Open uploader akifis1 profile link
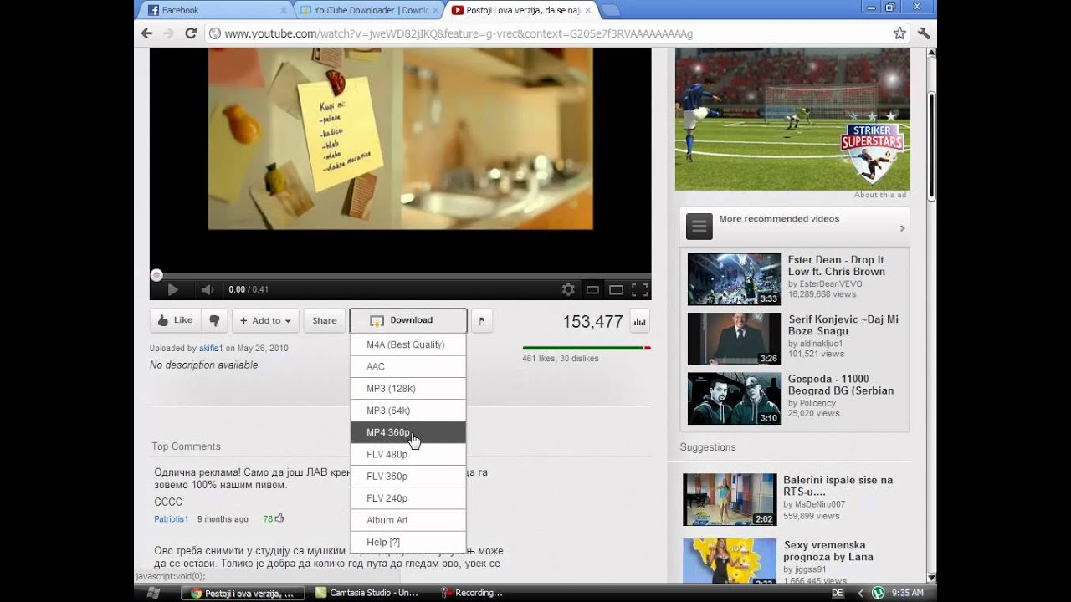 click(211, 348)
